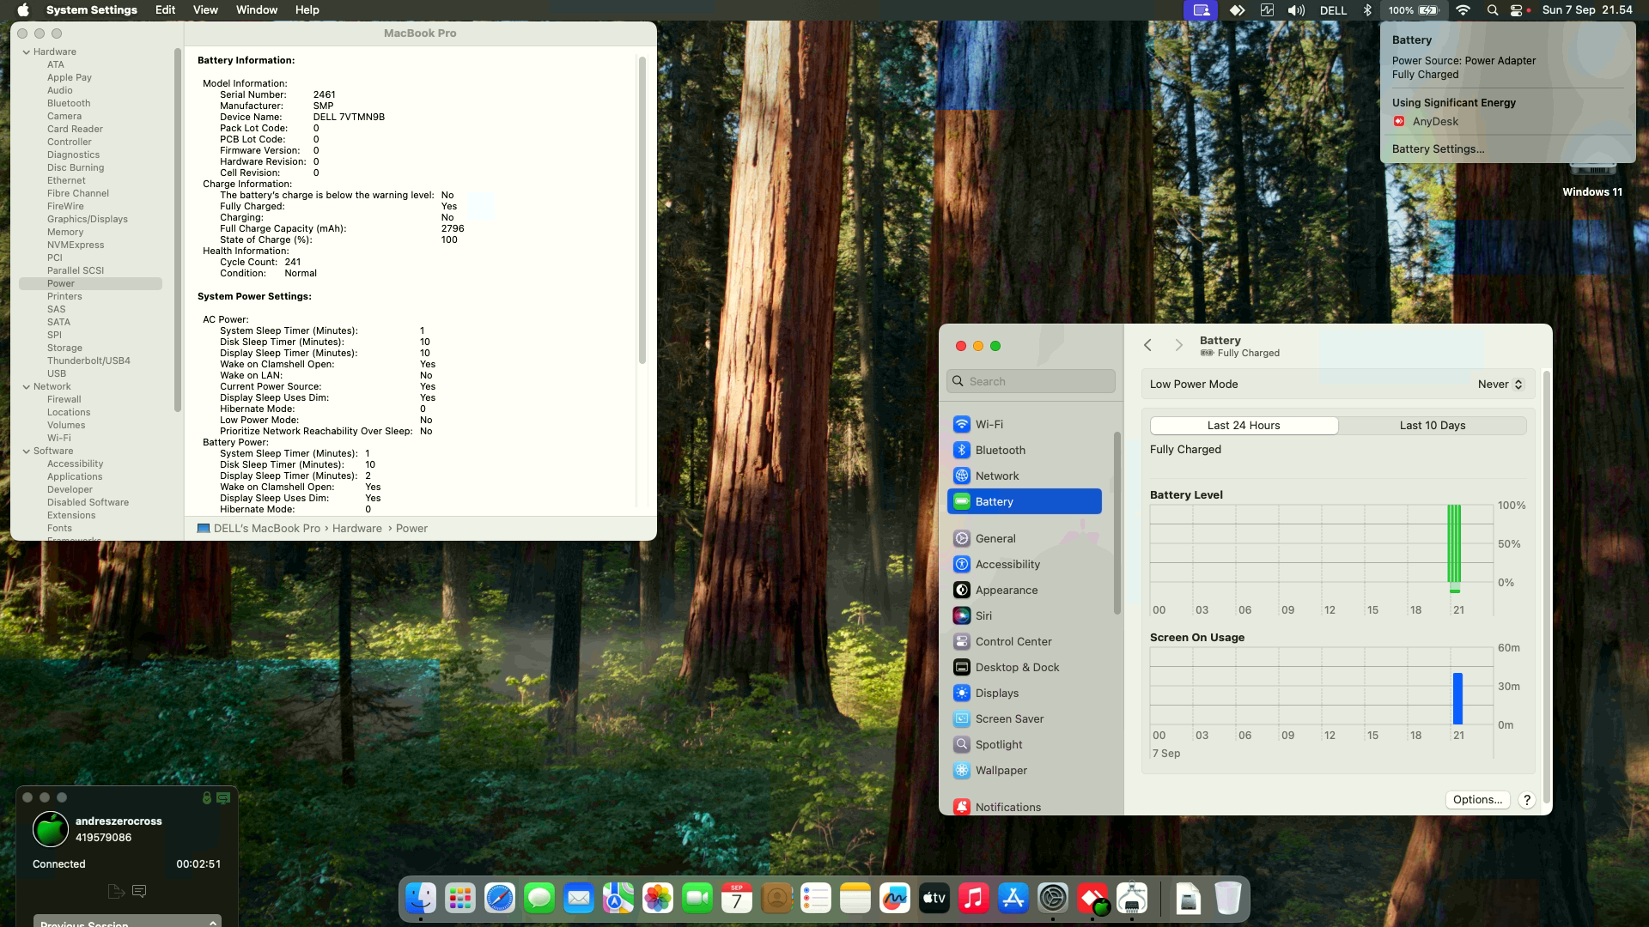The width and height of the screenshot is (1649, 927).
Task: Click the 100% battery status in the menu bar
Action: click(1413, 10)
